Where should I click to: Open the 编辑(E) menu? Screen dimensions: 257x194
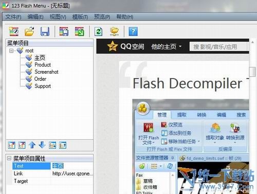pos(35,17)
